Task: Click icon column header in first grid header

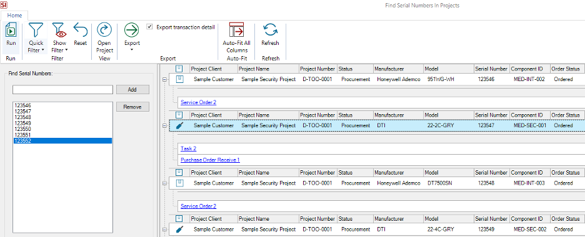Action: [179, 69]
